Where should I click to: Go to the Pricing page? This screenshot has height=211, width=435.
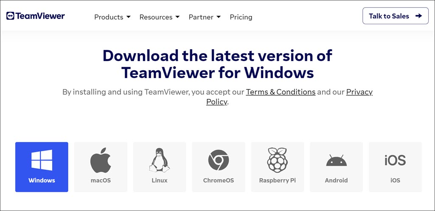click(x=241, y=17)
